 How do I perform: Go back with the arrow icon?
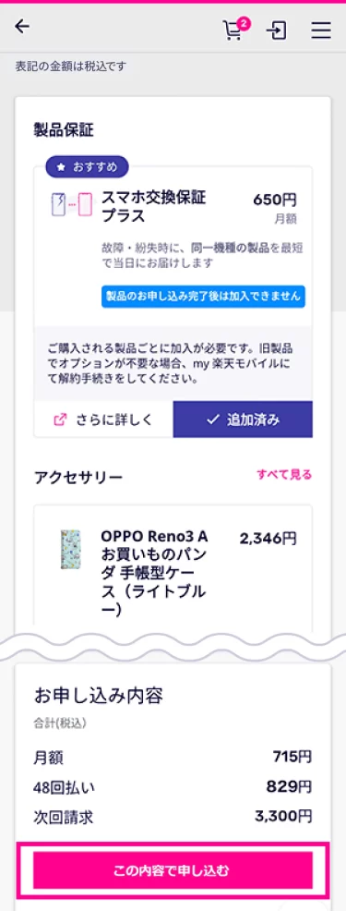[22, 27]
